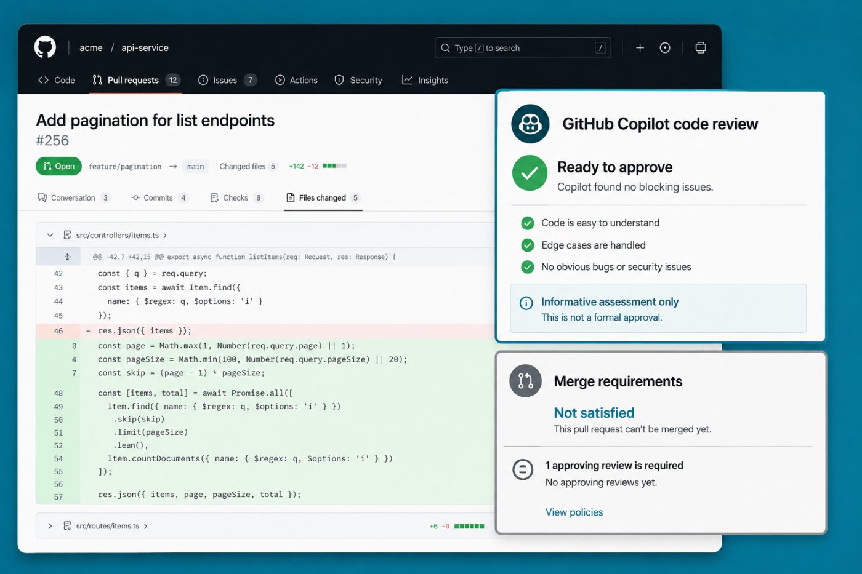Image resolution: width=862 pixels, height=574 pixels.
Task: Open the api-service repository link
Action: click(145, 47)
